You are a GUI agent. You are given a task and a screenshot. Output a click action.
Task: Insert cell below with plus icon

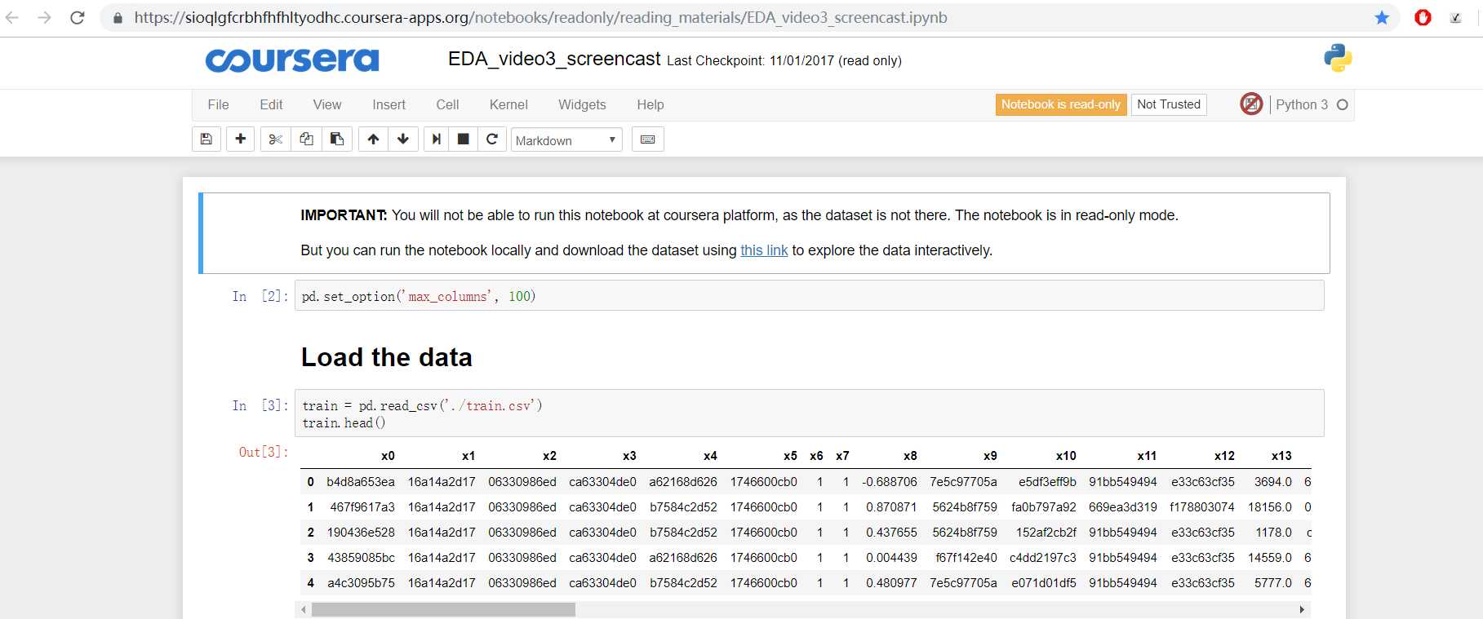coord(240,139)
